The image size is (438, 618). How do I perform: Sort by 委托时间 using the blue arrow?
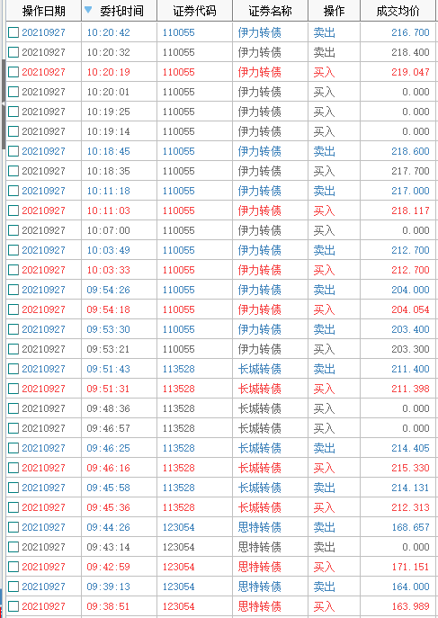click(x=88, y=10)
